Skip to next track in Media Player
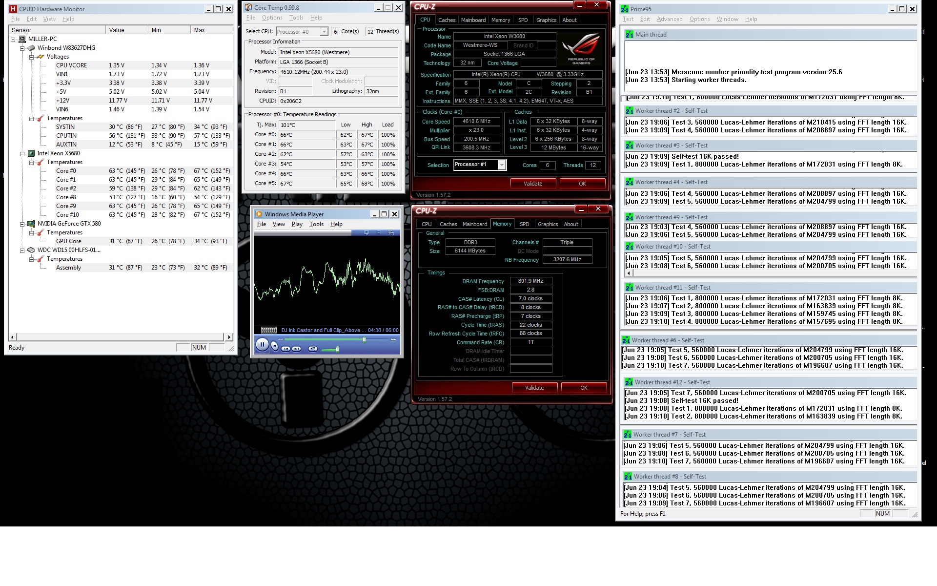Viewport: 937px width, 586px height. (296, 349)
